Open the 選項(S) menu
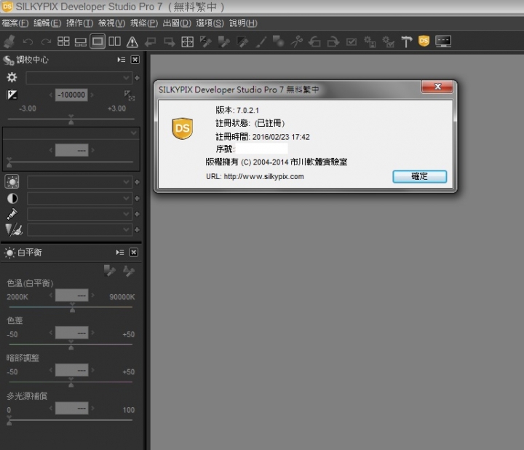Screen dimensions: 524x450 (210, 23)
